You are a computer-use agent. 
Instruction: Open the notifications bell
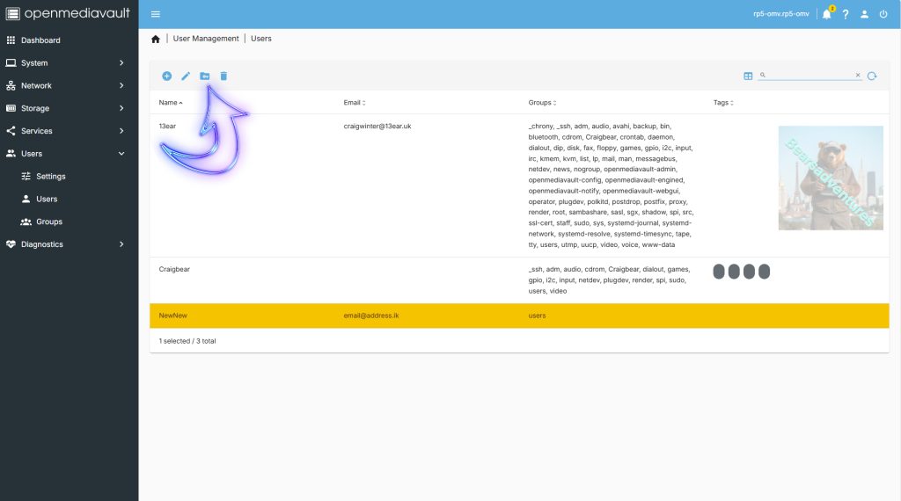[x=826, y=14]
